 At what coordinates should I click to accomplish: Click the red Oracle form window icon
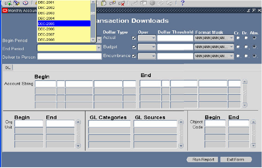pos(5,10)
